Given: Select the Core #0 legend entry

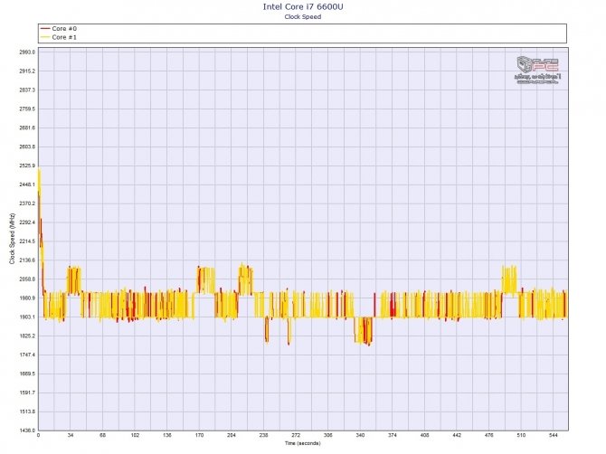Looking at the screenshot, I should pos(59,29).
